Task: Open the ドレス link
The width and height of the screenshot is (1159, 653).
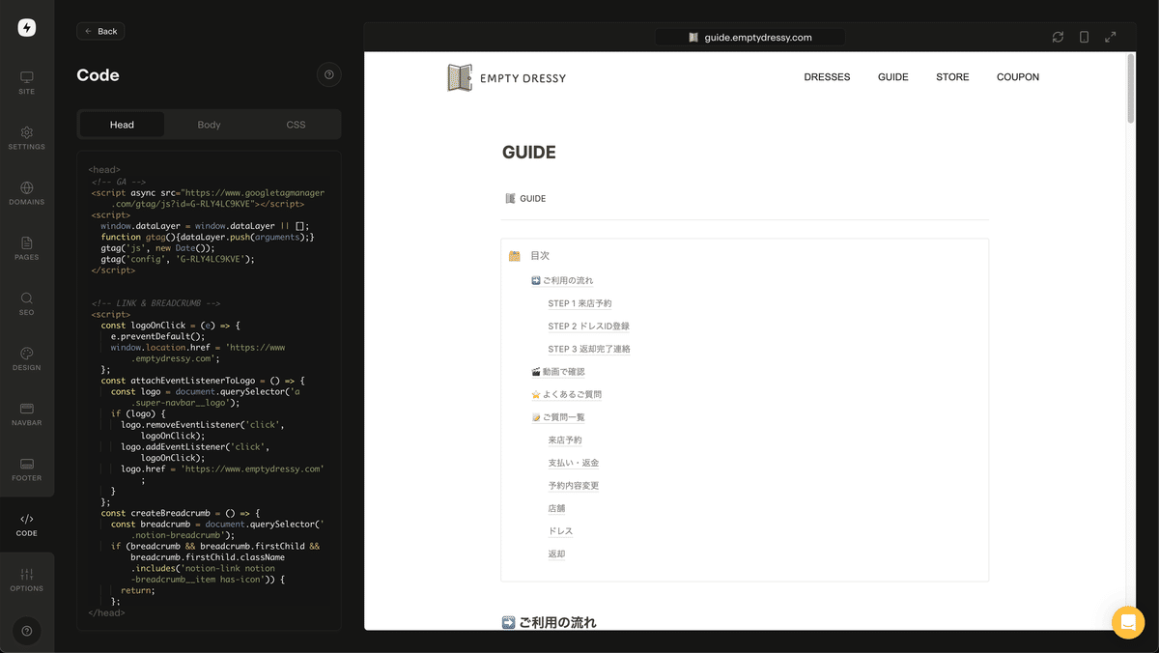Action: pyautogui.click(x=560, y=531)
